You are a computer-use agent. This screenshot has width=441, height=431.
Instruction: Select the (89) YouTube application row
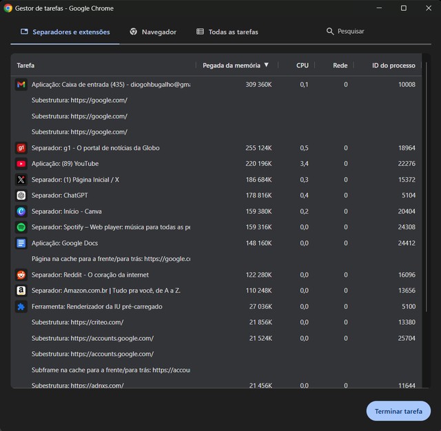(216, 164)
